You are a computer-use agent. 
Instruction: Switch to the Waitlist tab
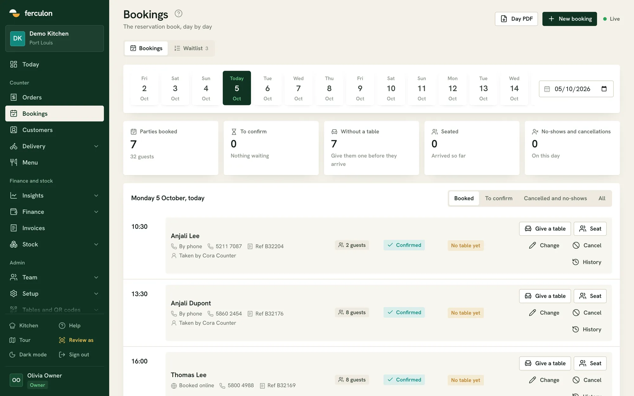(x=191, y=48)
